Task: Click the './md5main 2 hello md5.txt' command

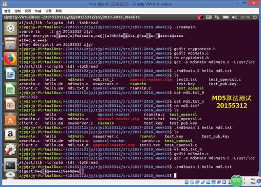Action: click(203, 71)
